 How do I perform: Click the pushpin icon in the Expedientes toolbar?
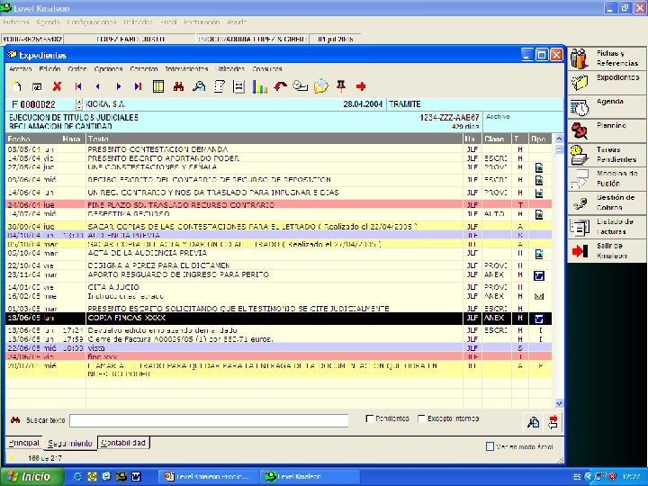coord(341,87)
